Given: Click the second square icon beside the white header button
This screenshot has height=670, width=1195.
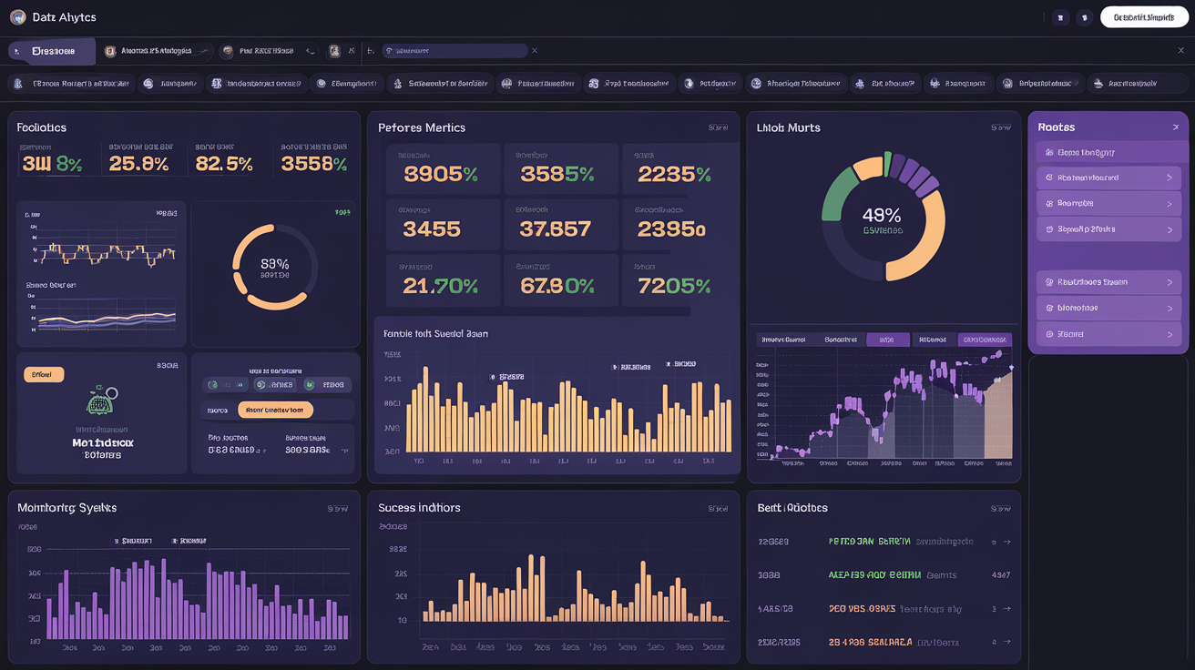Looking at the screenshot, I should tap(1084, 17).
